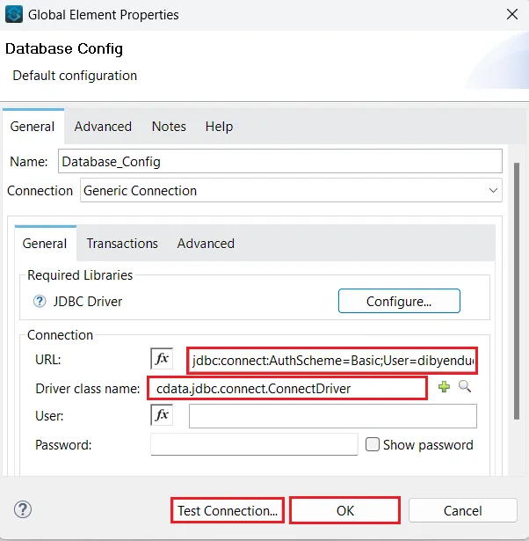Image resolution: width=529 pixels, height=541 pixels.
Task: Open the Notes tab
Action: coord(169,127)
